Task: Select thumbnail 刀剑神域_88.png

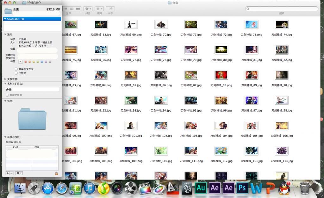Action: click(221, 75)
